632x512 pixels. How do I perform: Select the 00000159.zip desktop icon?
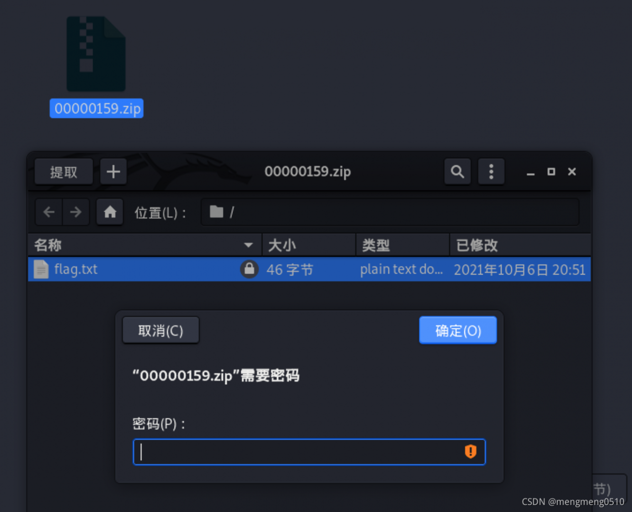pyautogui.click(x=96, y=54)
